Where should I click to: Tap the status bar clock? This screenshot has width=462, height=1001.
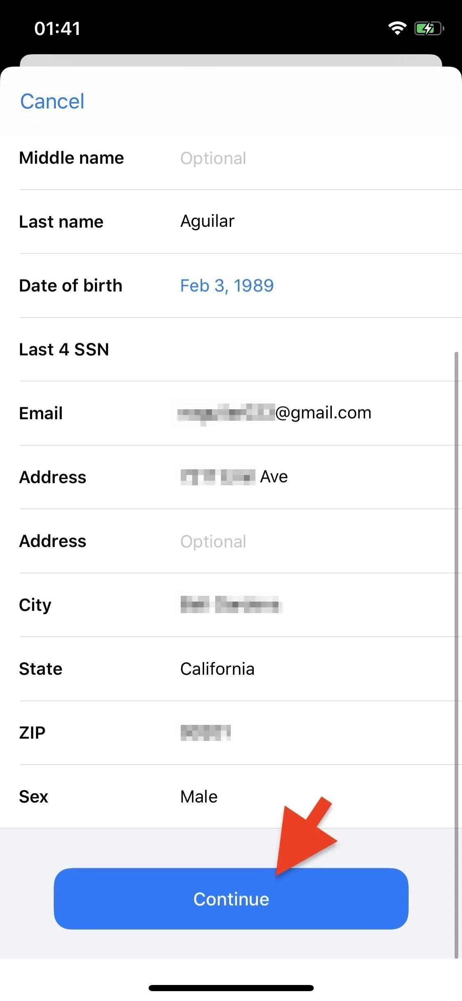(x=57, y=28)
